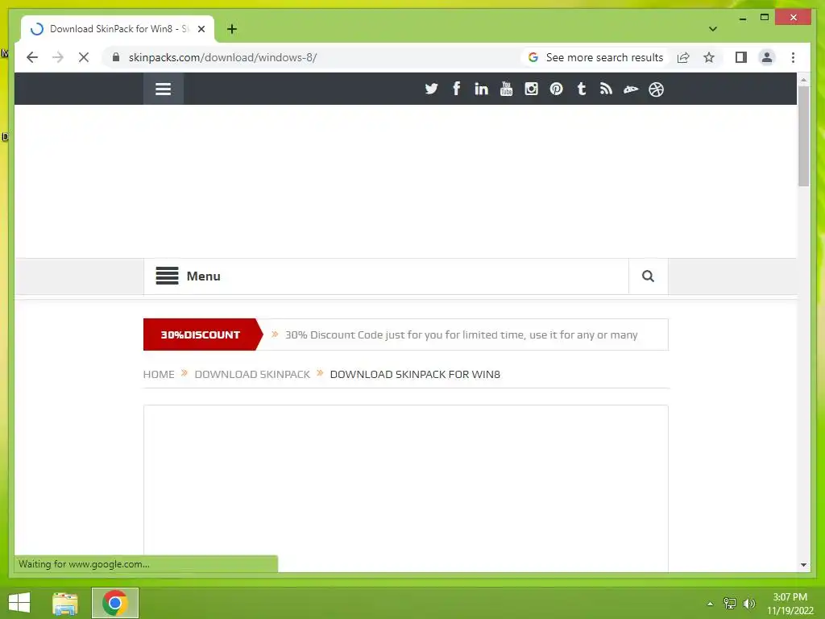
Task: Open the taskbar clock and date
Action: (x=790, y=604)
